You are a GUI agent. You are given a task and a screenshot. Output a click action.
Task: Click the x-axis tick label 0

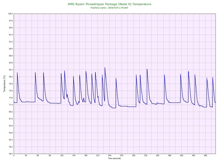tap(14, 156)
